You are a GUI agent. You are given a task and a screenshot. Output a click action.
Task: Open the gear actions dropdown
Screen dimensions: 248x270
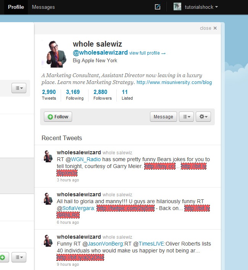pyautogui.click(x=203, y=117)
